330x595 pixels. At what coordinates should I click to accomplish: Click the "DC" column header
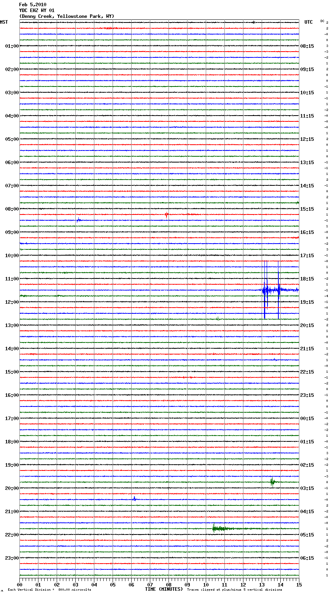point(322,21)
